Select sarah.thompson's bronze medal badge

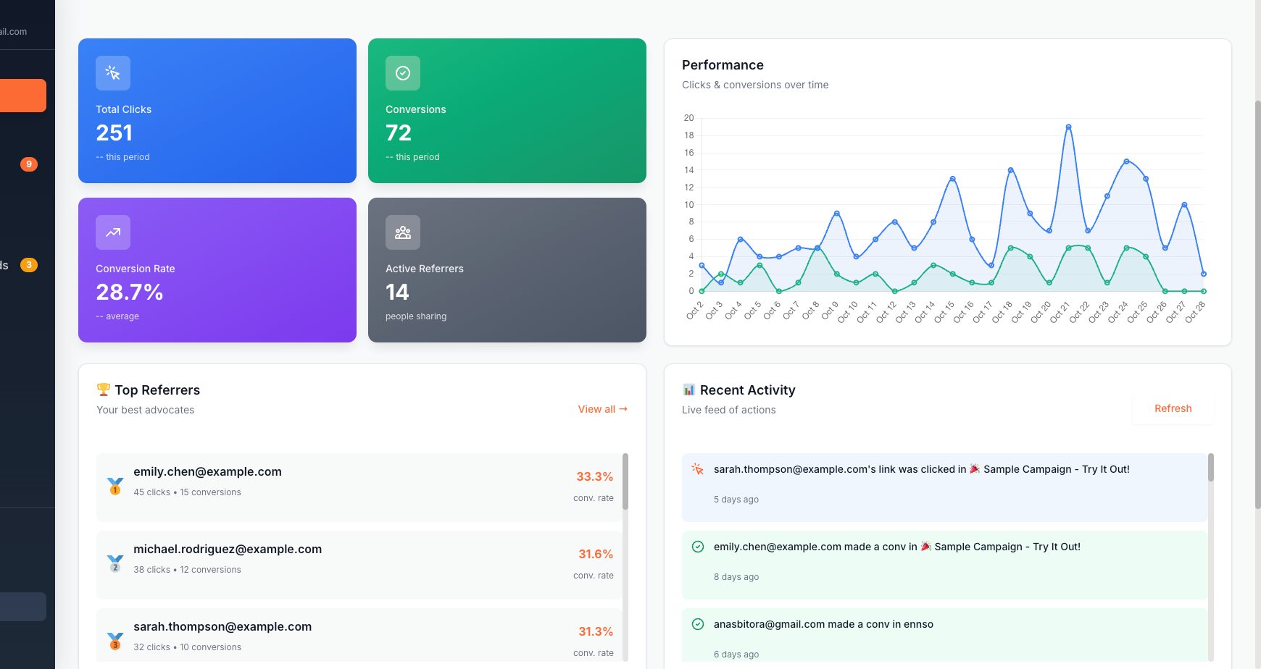click(115, 639)
